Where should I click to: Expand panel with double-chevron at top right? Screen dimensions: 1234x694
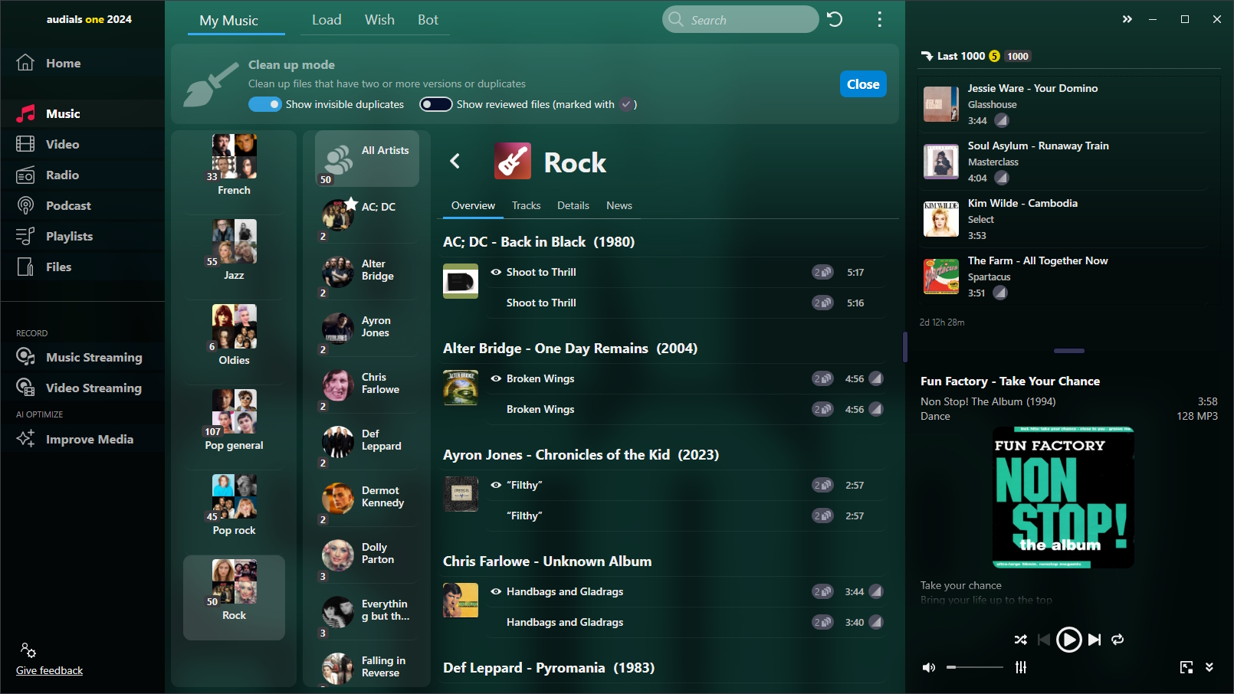[x=1127, y=19]
